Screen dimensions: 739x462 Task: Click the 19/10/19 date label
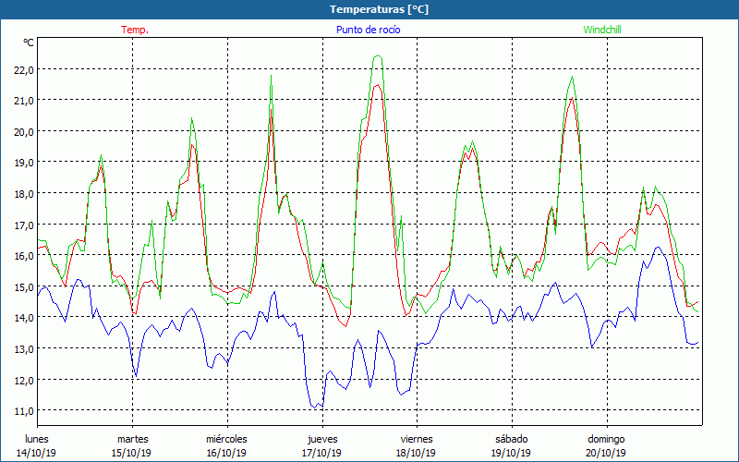coord(511,453)
